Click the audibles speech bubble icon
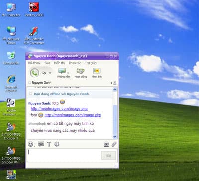 [x=41, y=144]
